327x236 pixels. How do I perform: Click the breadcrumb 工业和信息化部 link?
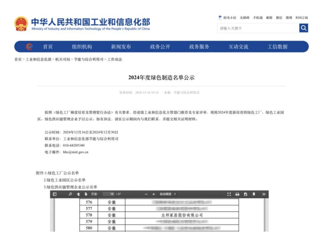(38, 59)
